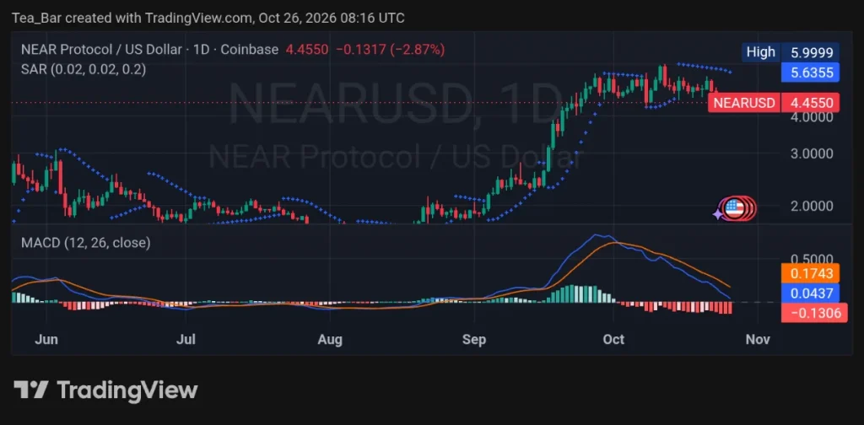This screenshot has width=864, height=425.
Task: Click the purple sparkle icon near the flags
Action: click(719, 214)
